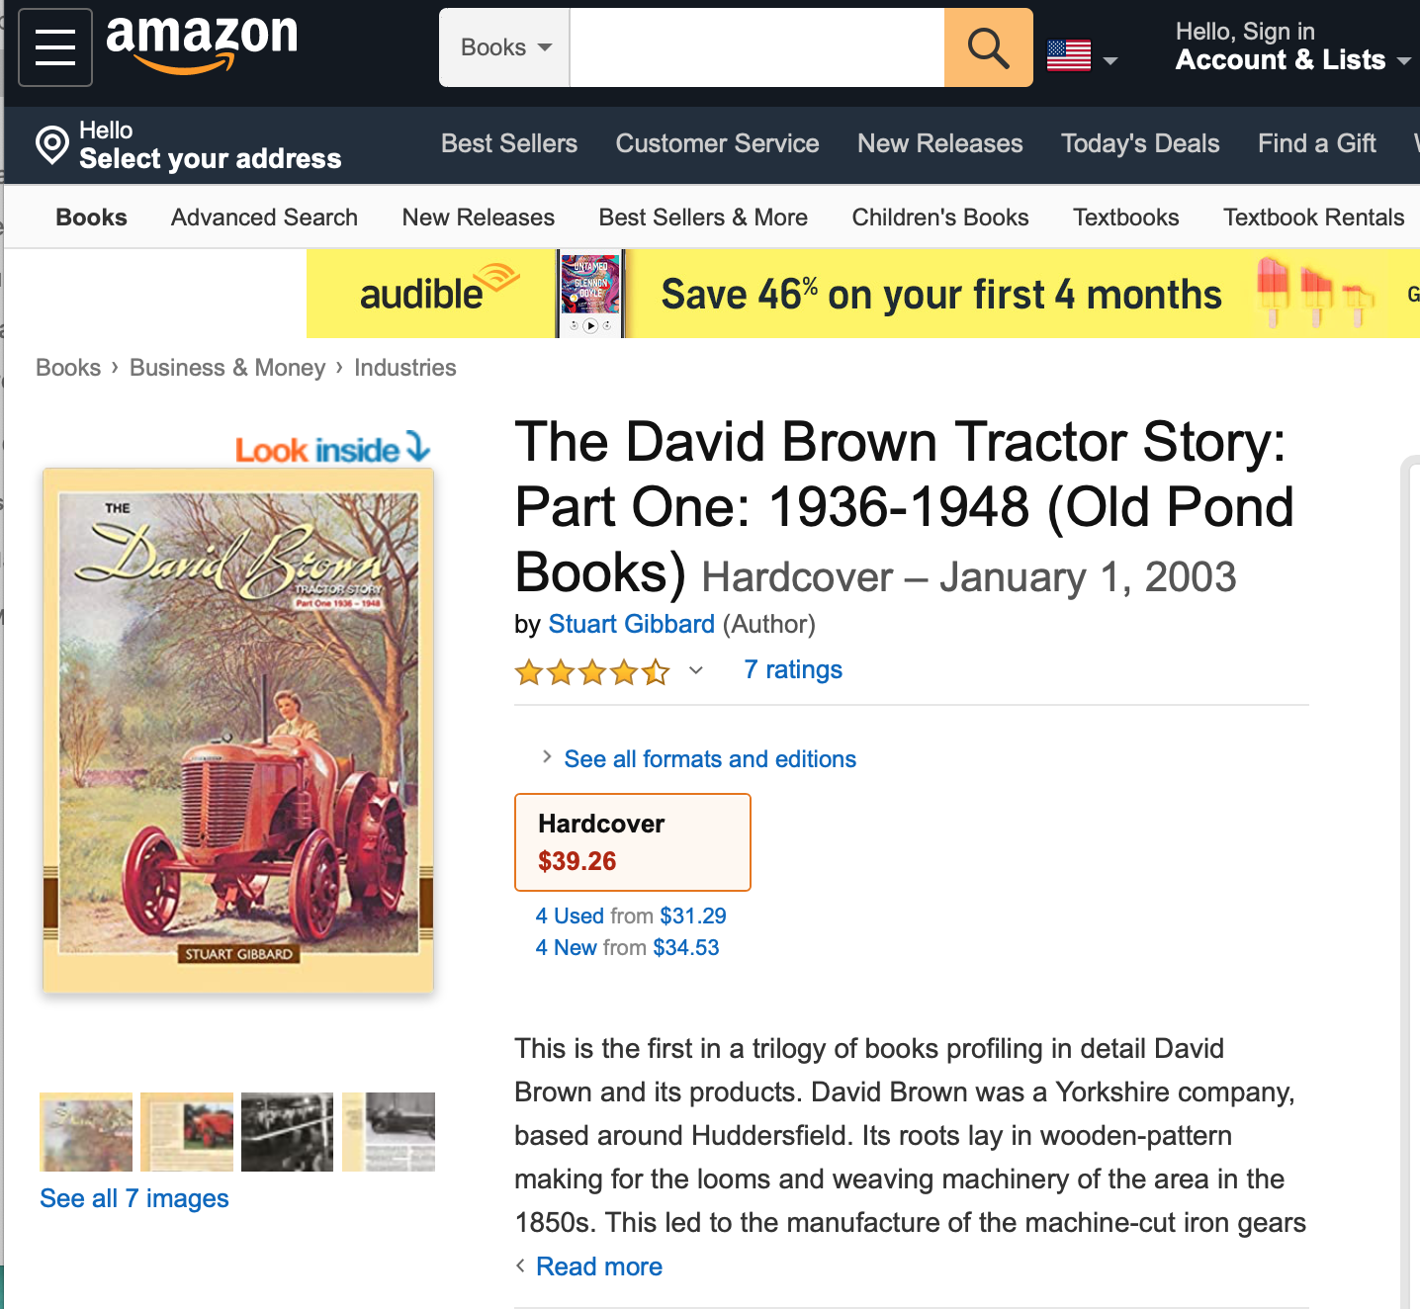Click the 7 ratings link
The width and height of the screenshot is (1420, 1309).
click(x=793, y=669)
